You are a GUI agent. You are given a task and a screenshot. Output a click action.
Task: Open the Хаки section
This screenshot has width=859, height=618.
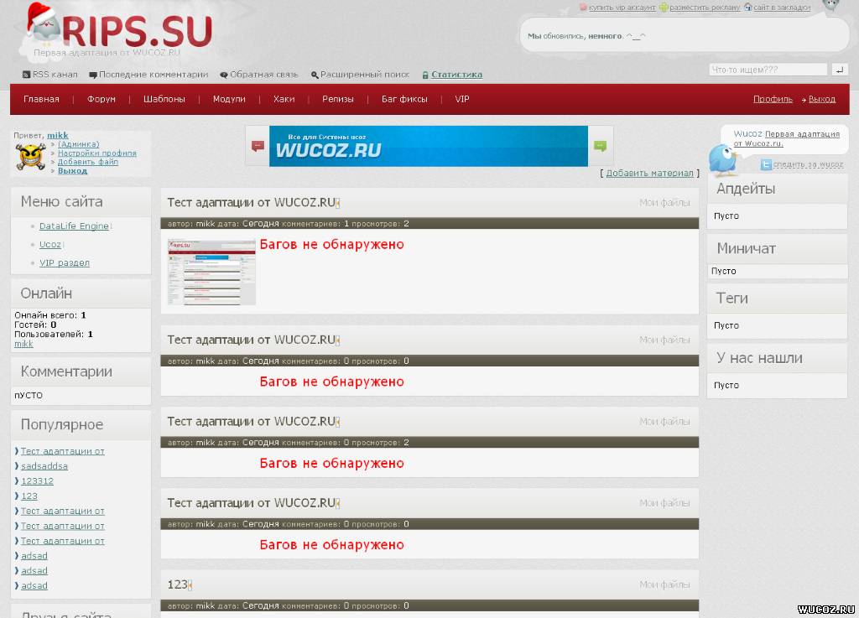(284, 99)
